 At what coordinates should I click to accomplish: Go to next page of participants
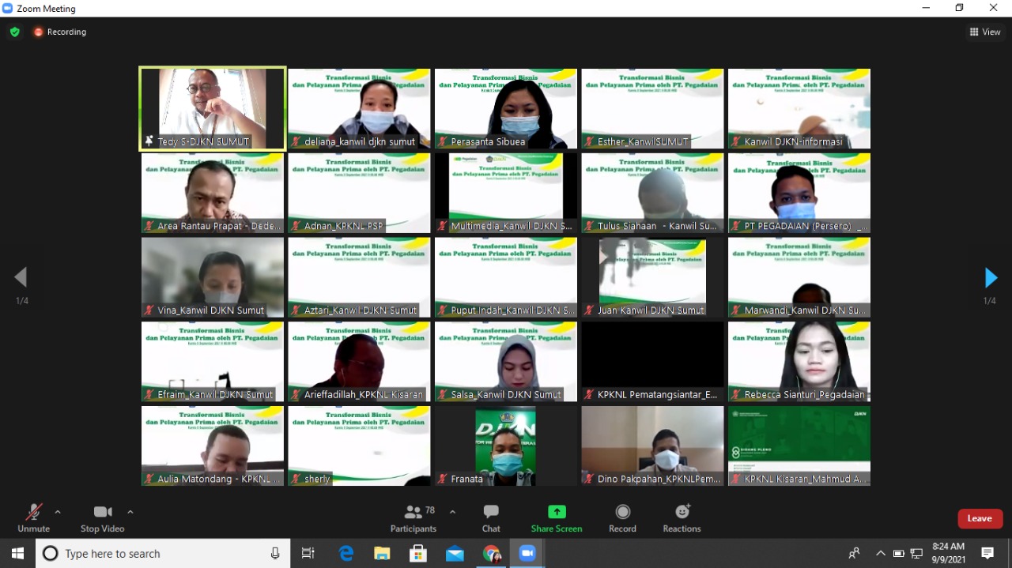coord(991,278)
